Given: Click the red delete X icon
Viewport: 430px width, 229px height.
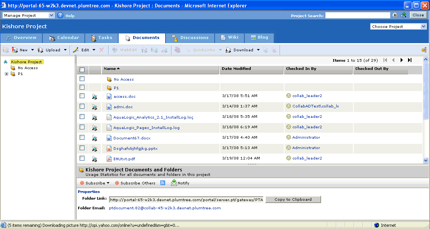Looking at the screenshot, I should [x=102, y=50].
